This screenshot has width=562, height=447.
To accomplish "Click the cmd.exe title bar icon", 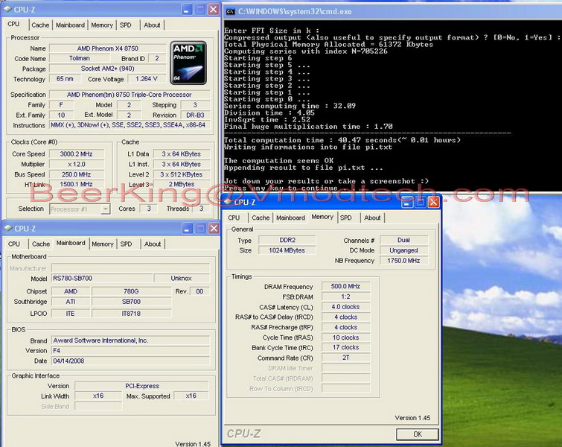I will [230, 12].
